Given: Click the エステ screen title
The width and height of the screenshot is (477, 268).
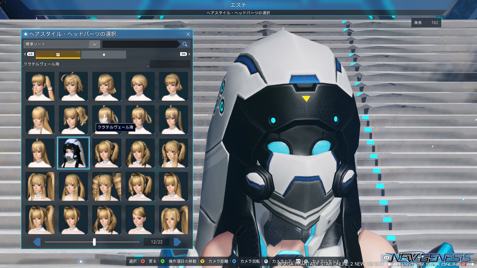Looking at the screenshot, I should 238,5.
